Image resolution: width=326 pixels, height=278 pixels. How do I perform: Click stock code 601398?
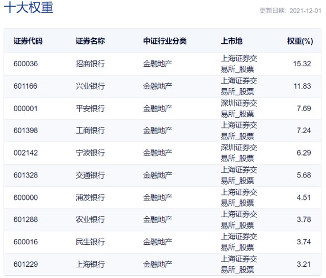coord(26,131)
